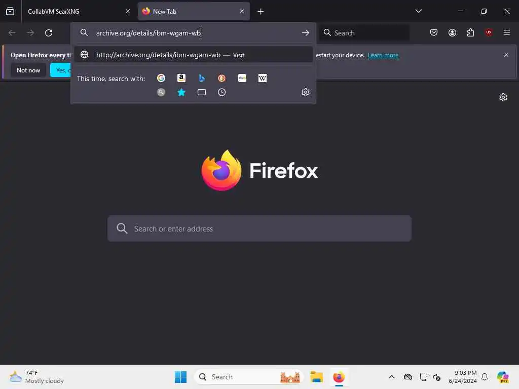Open the Firefox View icon in the tab bar
The height and width of the screenshot is (389, 519).
click(10, 11)
